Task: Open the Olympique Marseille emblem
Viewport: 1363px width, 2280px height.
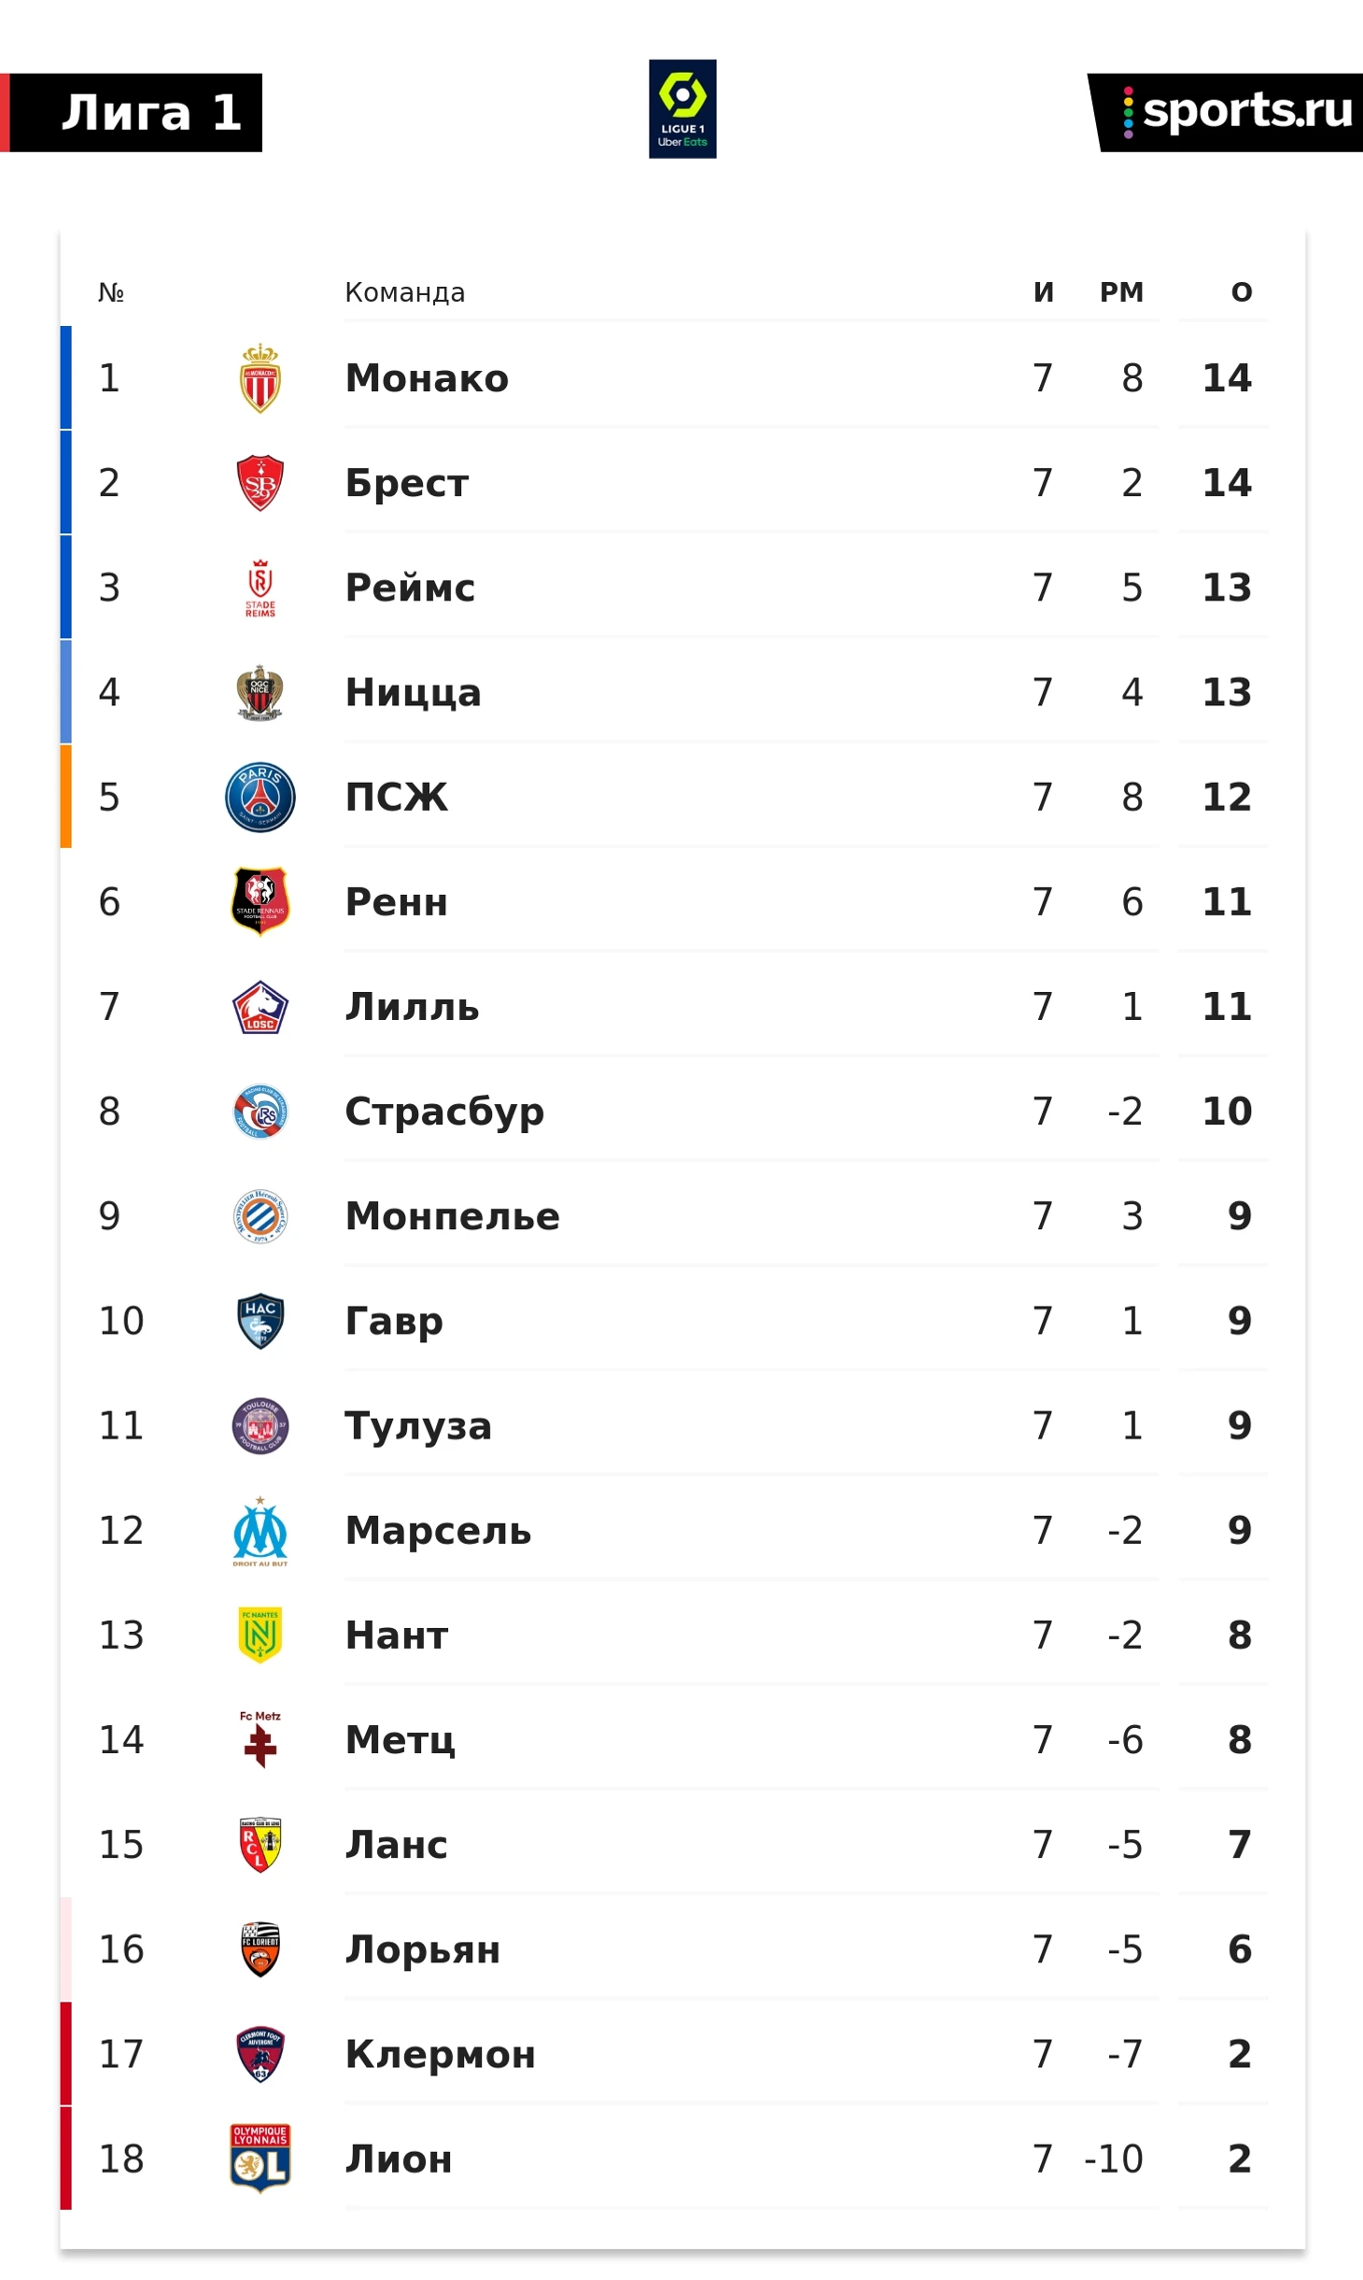Action: click(260, 1531)
